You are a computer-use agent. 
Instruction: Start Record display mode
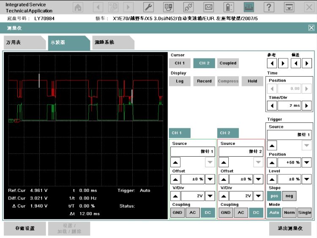tap(204, 81)
